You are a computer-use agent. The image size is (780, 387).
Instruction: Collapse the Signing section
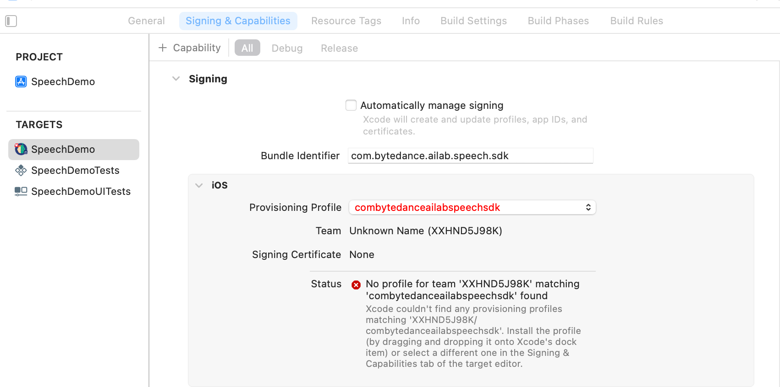pos(176,79)
